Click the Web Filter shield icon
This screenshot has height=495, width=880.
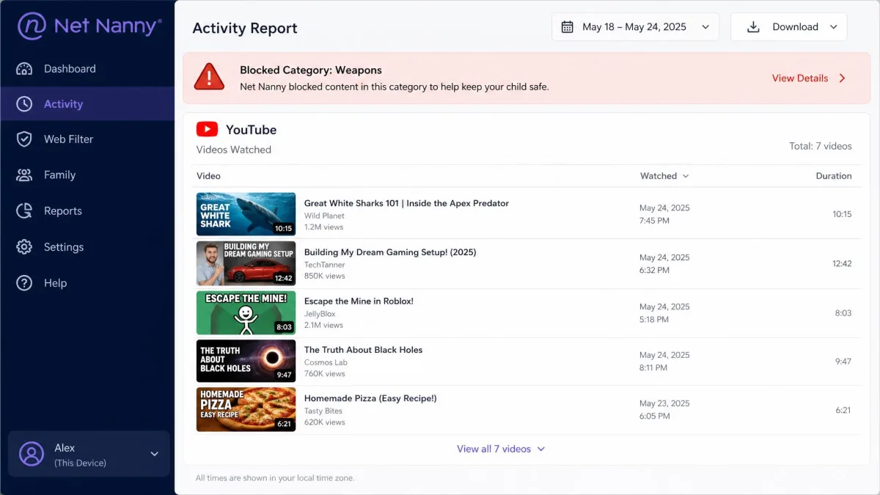coord(24,139)
